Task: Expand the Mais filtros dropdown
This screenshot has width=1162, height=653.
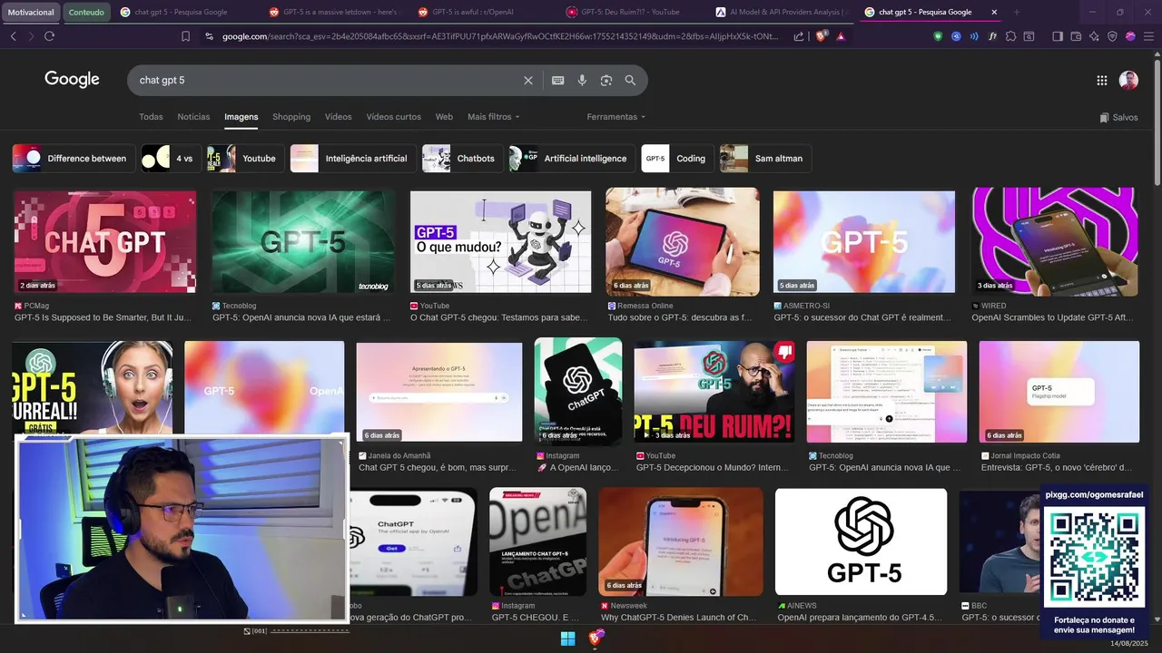Action: point(493,117)
